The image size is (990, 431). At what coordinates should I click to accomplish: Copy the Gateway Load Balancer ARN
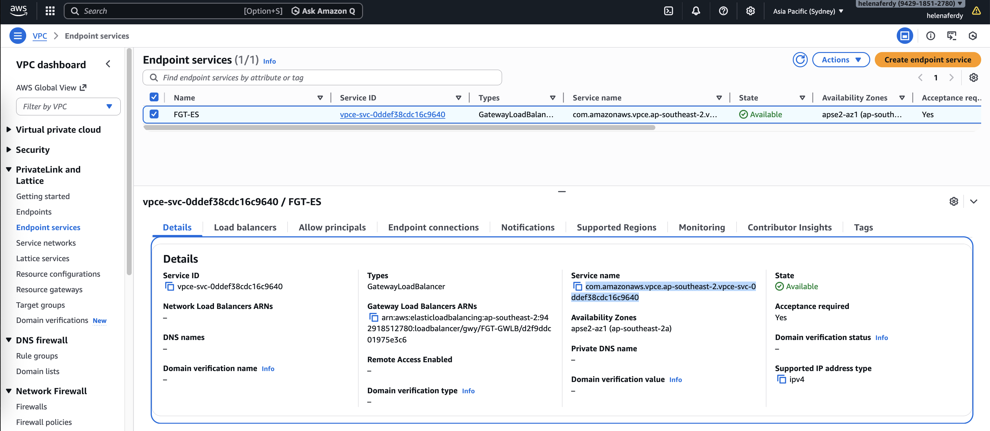point(373,317)
